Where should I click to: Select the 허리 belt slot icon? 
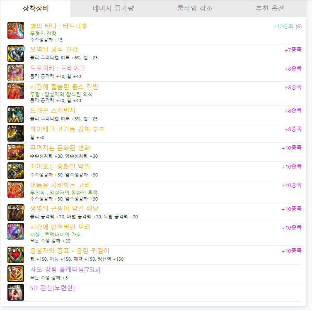click(16, 115)
